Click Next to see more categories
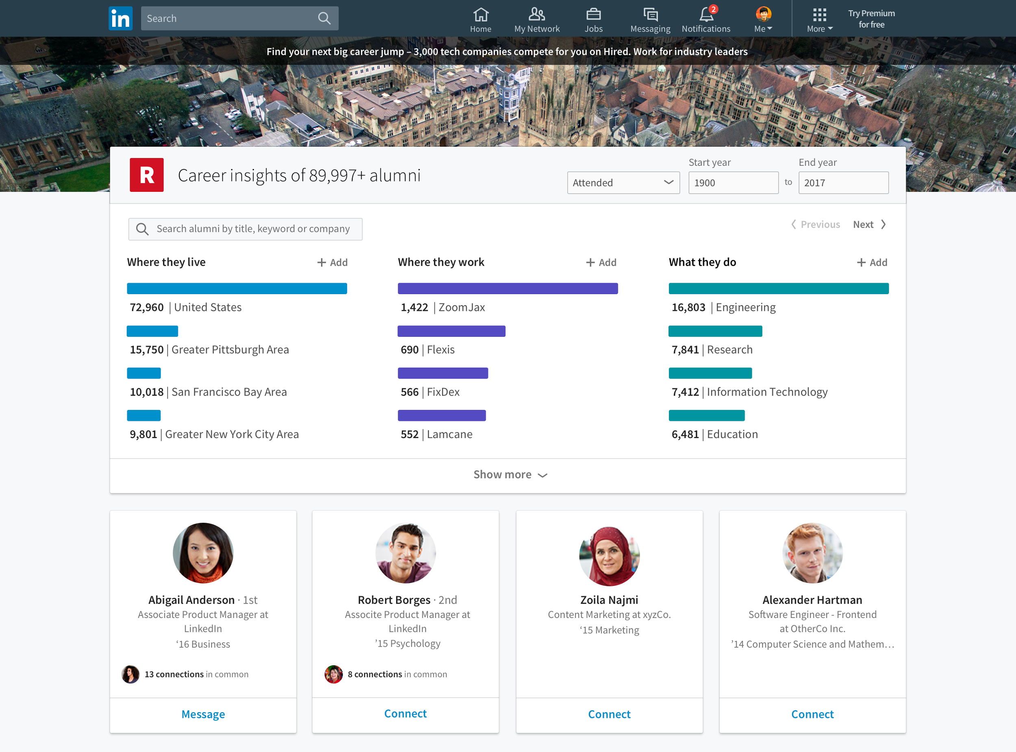Screen dimensions: 1016x752 (869, 224)
